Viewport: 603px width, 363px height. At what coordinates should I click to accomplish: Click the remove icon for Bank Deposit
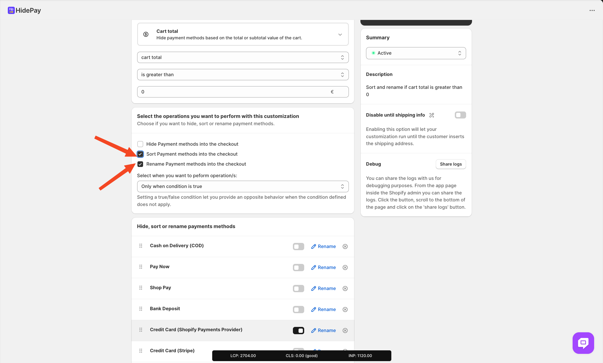[x=345, y=309]
